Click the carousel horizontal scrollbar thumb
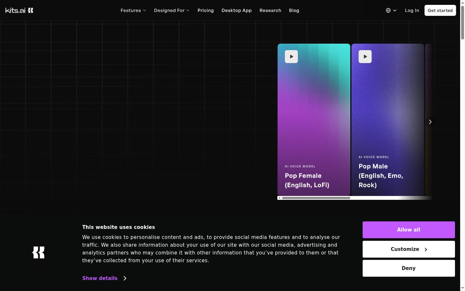 pos(316,198)
